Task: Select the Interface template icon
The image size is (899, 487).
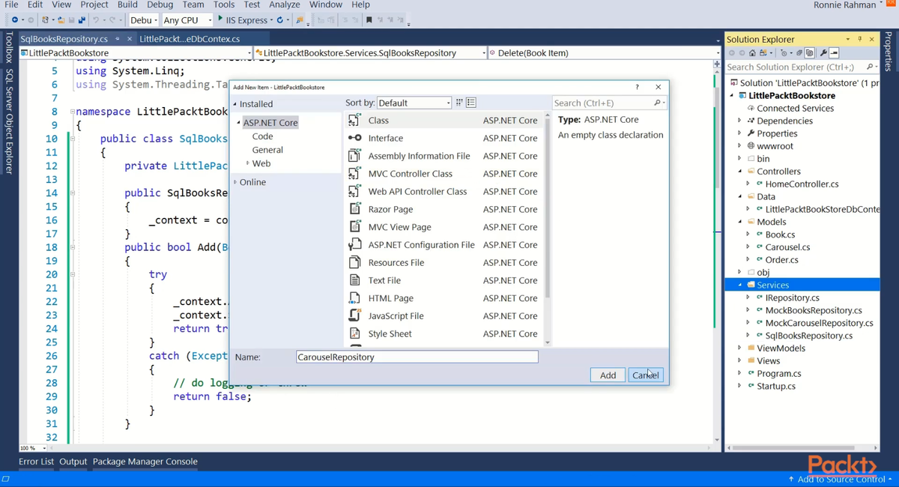Action: point(355,138)
